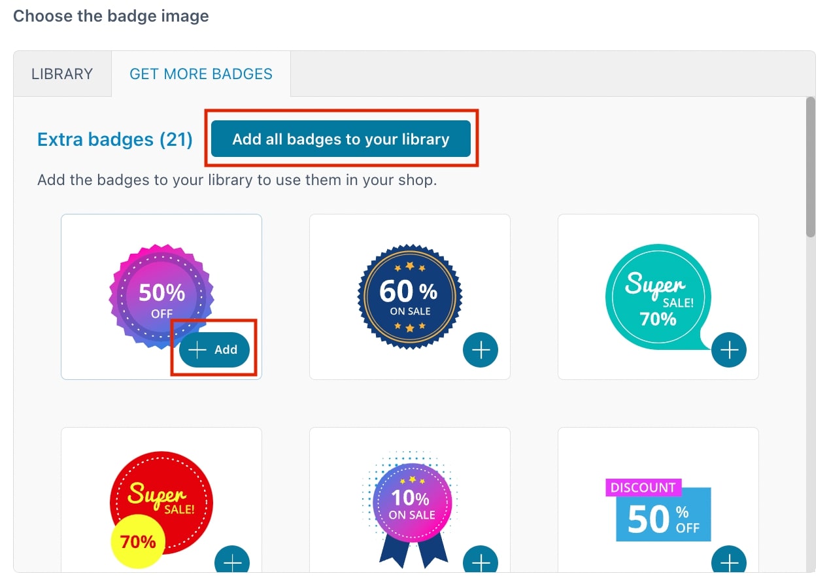Click plus icon on teal Super Sale 70% badge
The height and width of the screenshot is (582, 829).
(729, 350)
